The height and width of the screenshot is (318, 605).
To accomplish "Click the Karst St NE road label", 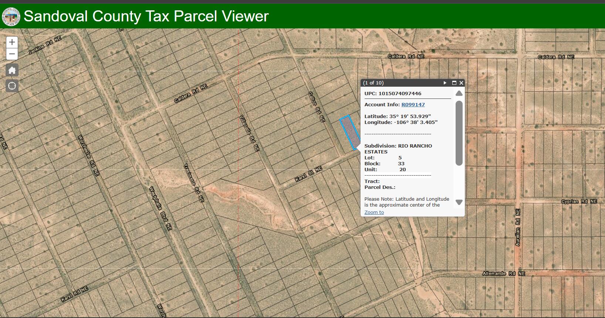I will [308, 174].
